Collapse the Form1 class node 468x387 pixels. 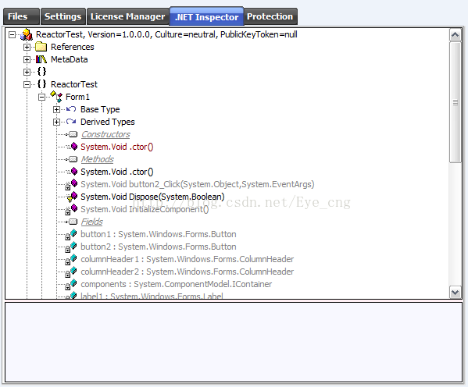[x=41, y=97]
